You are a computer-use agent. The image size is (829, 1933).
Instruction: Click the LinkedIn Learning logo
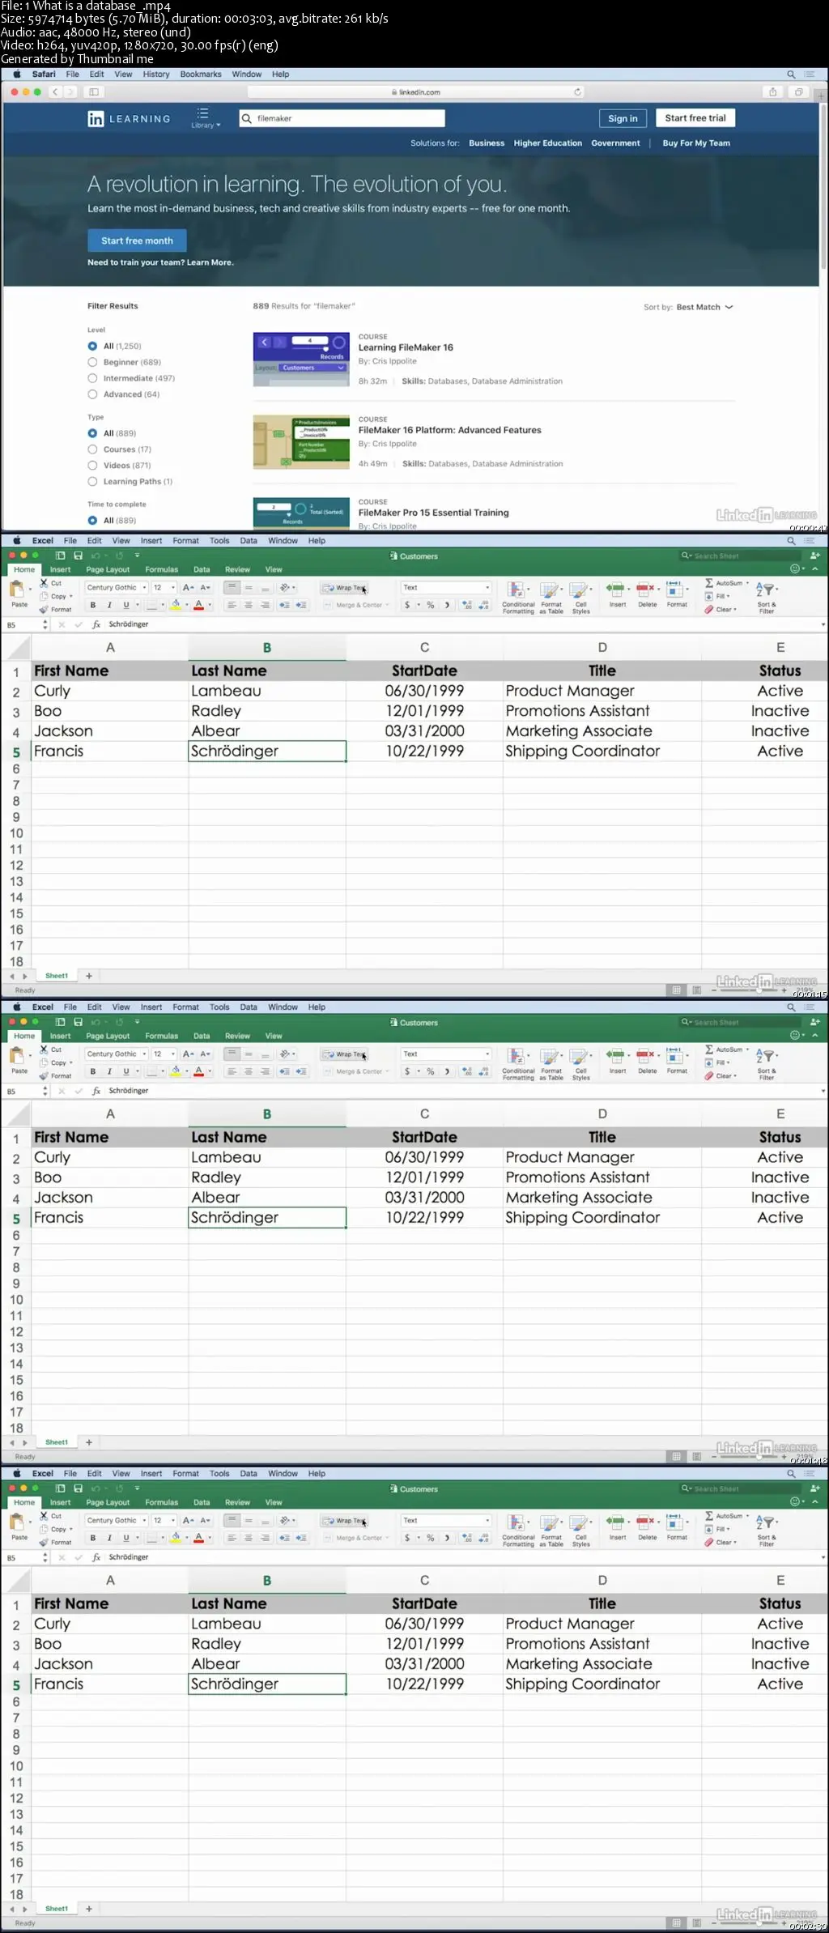click(x=130, y=119)
